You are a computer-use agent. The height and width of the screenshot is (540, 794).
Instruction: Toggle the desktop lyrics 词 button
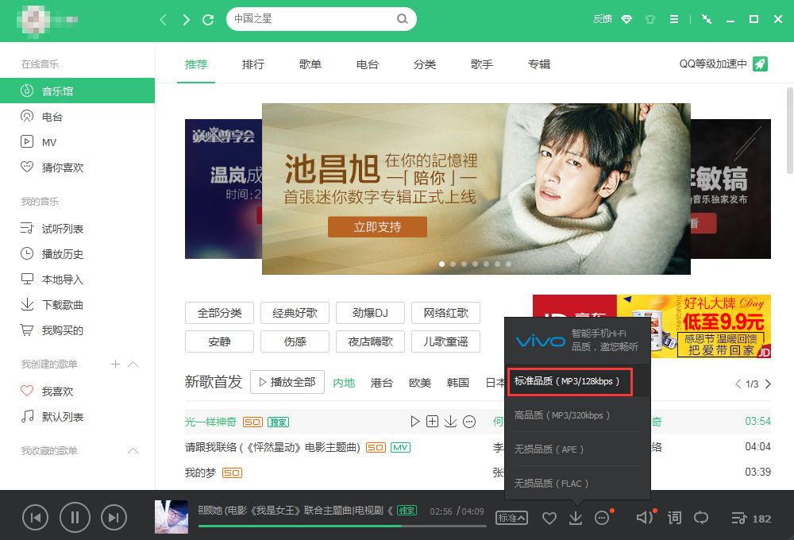674,519
